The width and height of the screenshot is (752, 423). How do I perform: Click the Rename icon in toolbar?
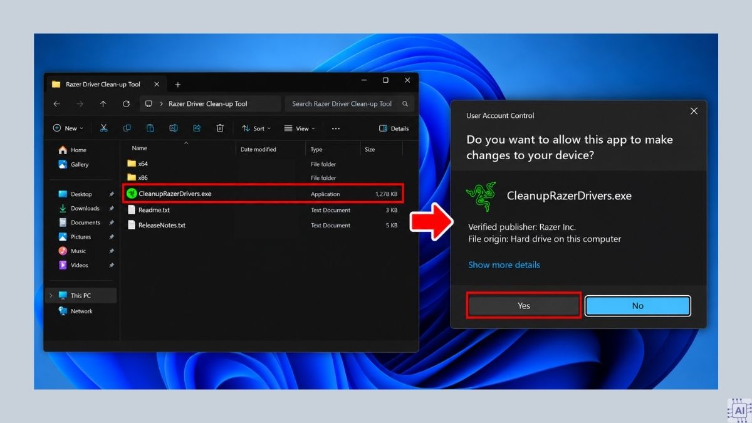point(174,128)
